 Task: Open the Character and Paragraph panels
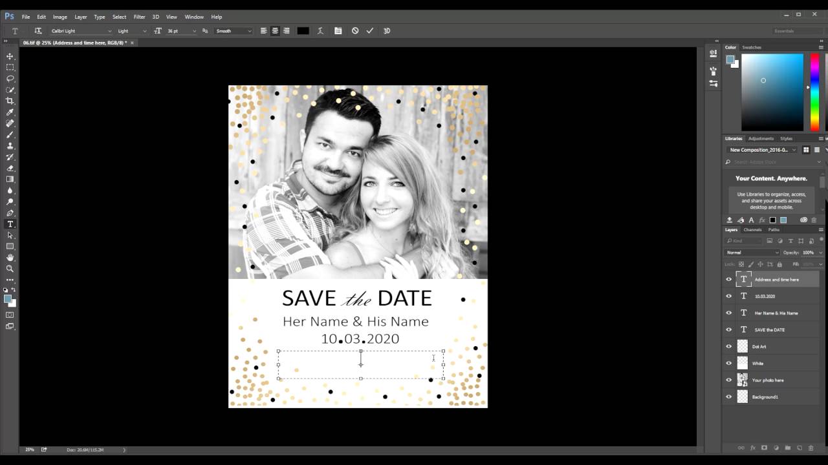coord(338,30)
